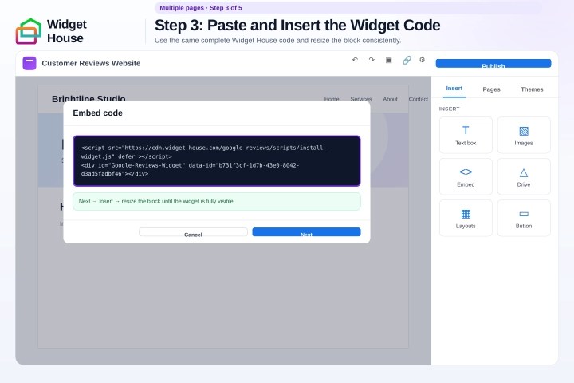Select the Insert tab
Image resolution: width=574 pixels, height=383 pixels.
coord(454,89)
